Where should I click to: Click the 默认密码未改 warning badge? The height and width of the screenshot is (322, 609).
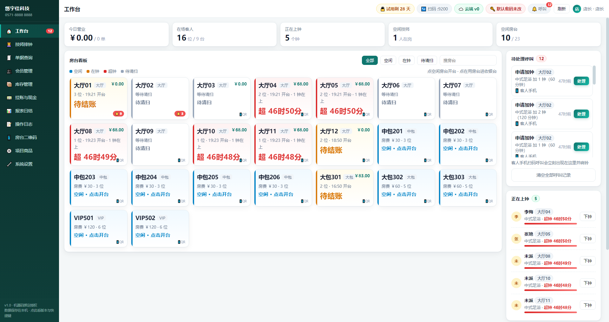point(506,9)
